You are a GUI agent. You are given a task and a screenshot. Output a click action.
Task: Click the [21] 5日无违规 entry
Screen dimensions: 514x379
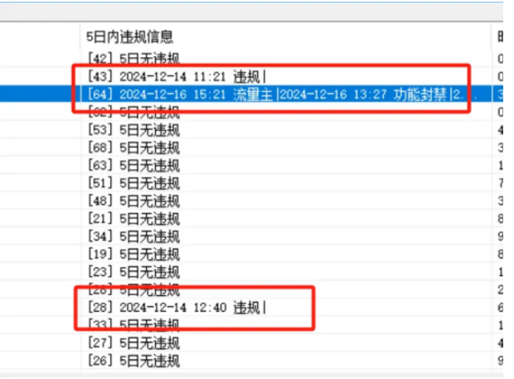coord(133,219)
